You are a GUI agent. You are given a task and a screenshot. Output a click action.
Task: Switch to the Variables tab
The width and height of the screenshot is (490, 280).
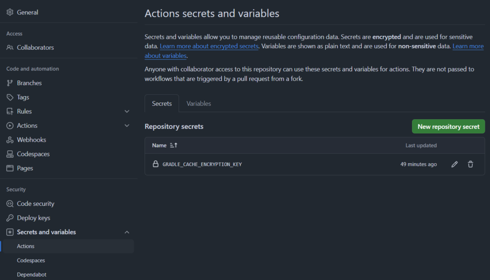[199, 103]
